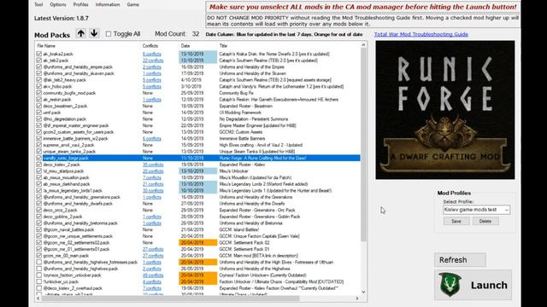Viewport: 547px width, 307px height.
Task: Open the 6 conflicts link for ak_kraka2.pack
Action: click(152, 54)
